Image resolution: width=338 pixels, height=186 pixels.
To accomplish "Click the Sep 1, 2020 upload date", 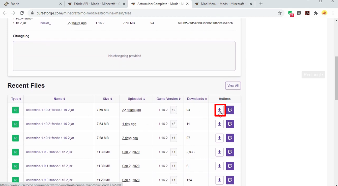I will (x=131, y=180).
